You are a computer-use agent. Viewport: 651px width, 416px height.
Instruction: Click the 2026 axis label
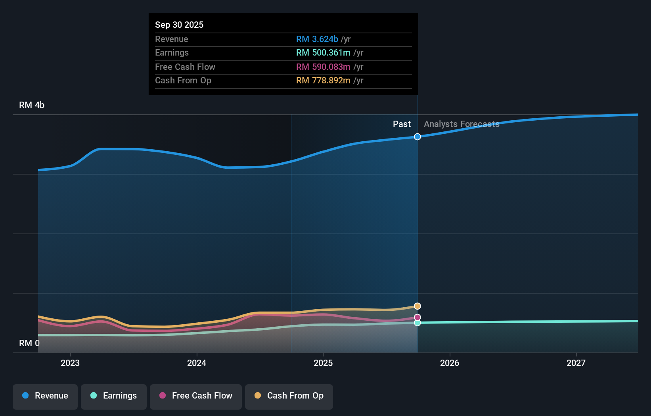click(x=450, y=363)
